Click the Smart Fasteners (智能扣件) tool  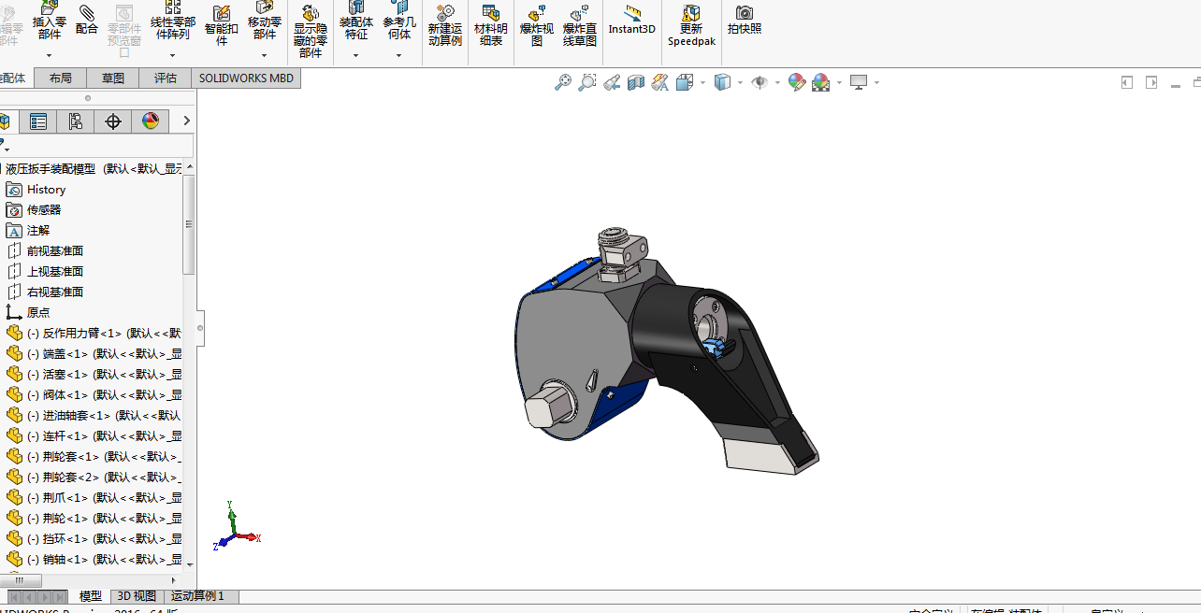[222, 24]
